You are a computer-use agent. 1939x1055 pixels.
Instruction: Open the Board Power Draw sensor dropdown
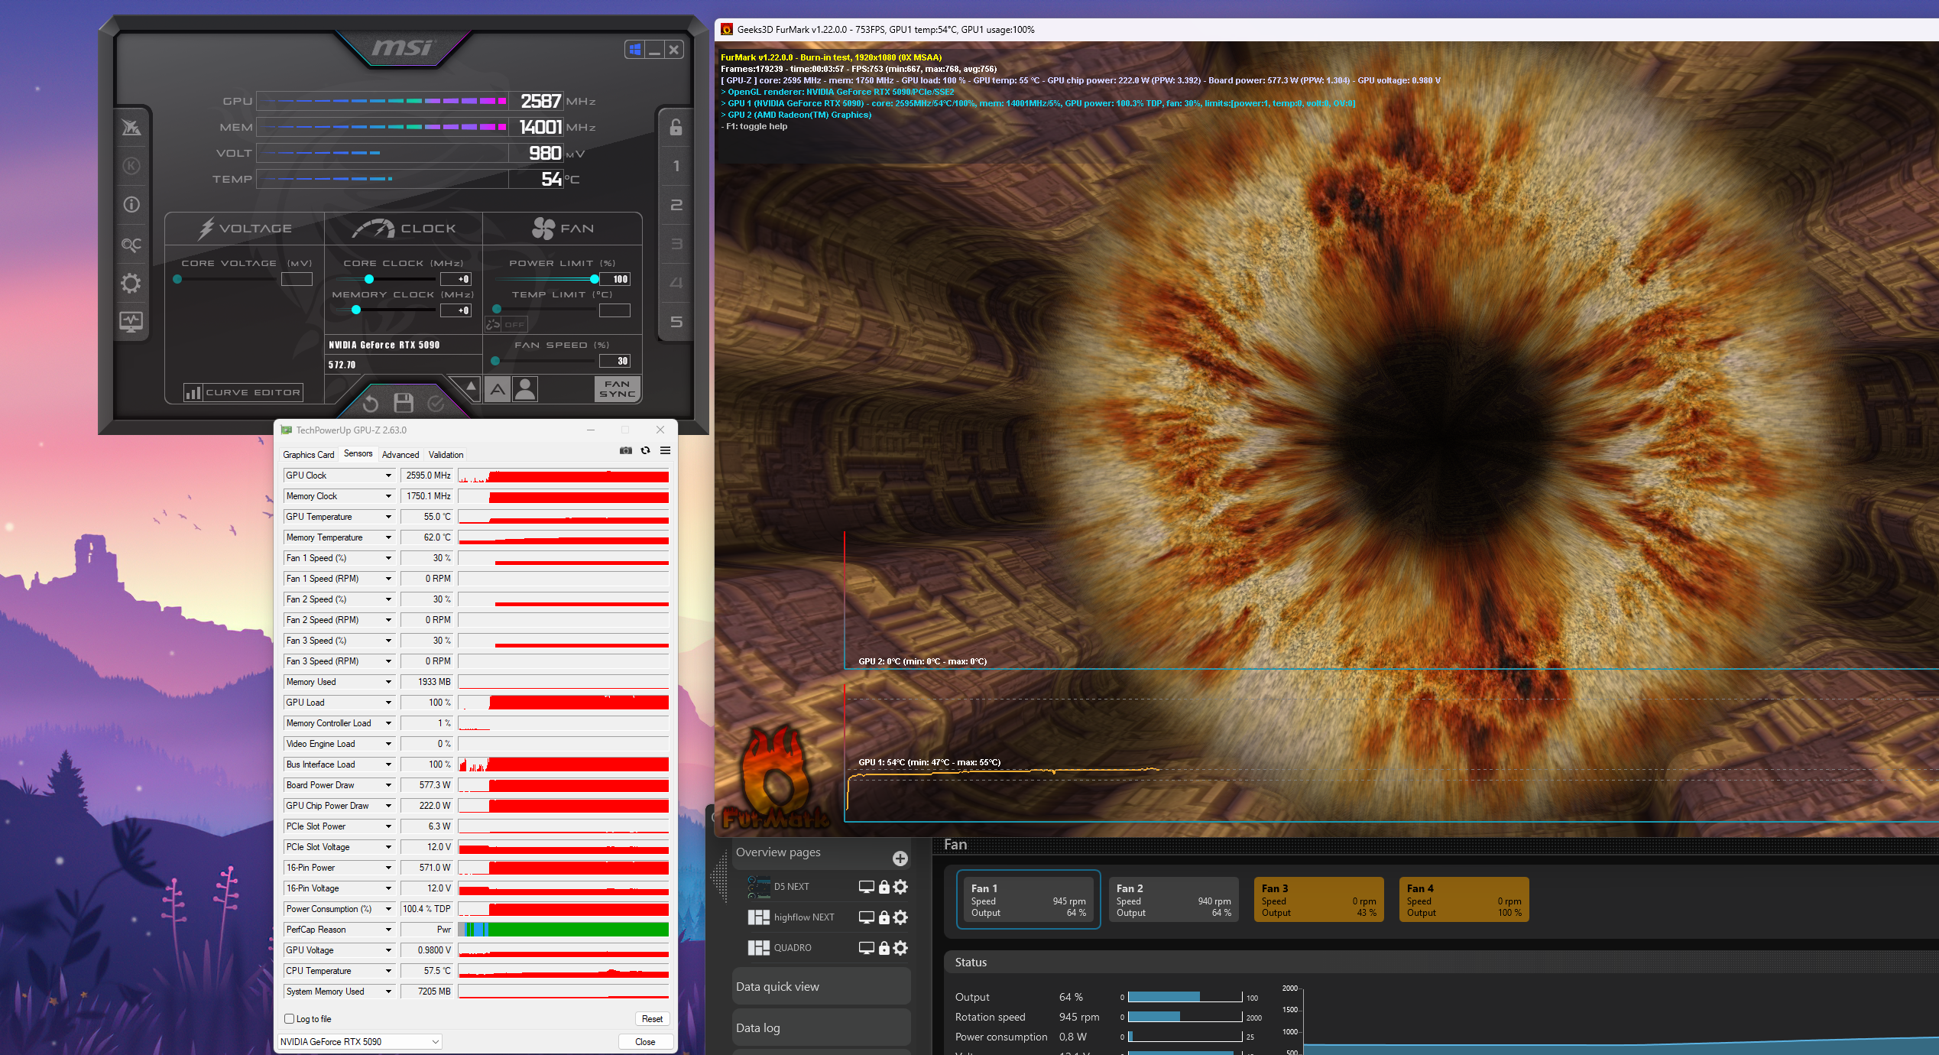point(388,785)
